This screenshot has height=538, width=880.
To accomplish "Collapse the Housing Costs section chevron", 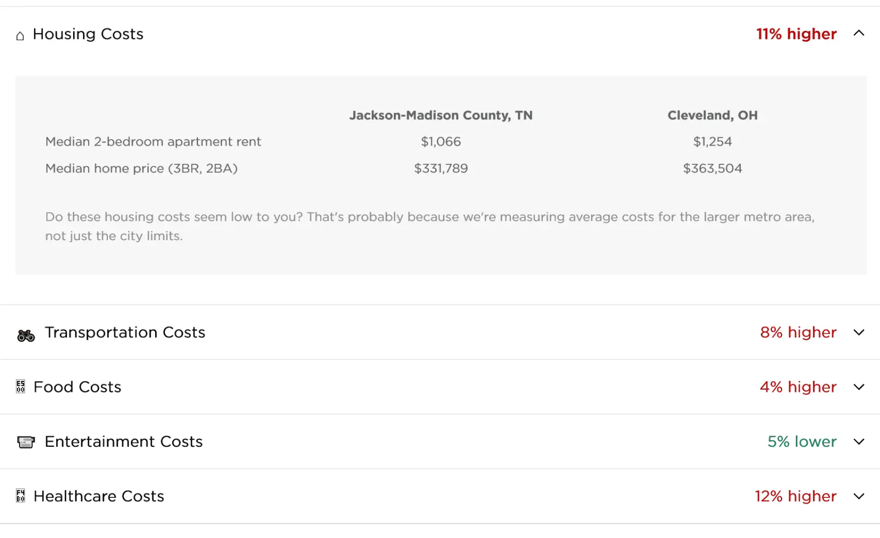I will pyautogui.click(x=859, y=34).
